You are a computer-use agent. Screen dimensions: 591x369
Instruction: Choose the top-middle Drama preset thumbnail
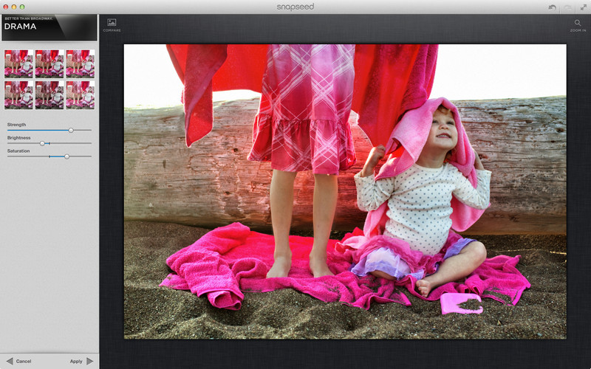click(49, 63)
